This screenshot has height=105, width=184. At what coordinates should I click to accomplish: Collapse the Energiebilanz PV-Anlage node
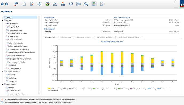(3, 72)
